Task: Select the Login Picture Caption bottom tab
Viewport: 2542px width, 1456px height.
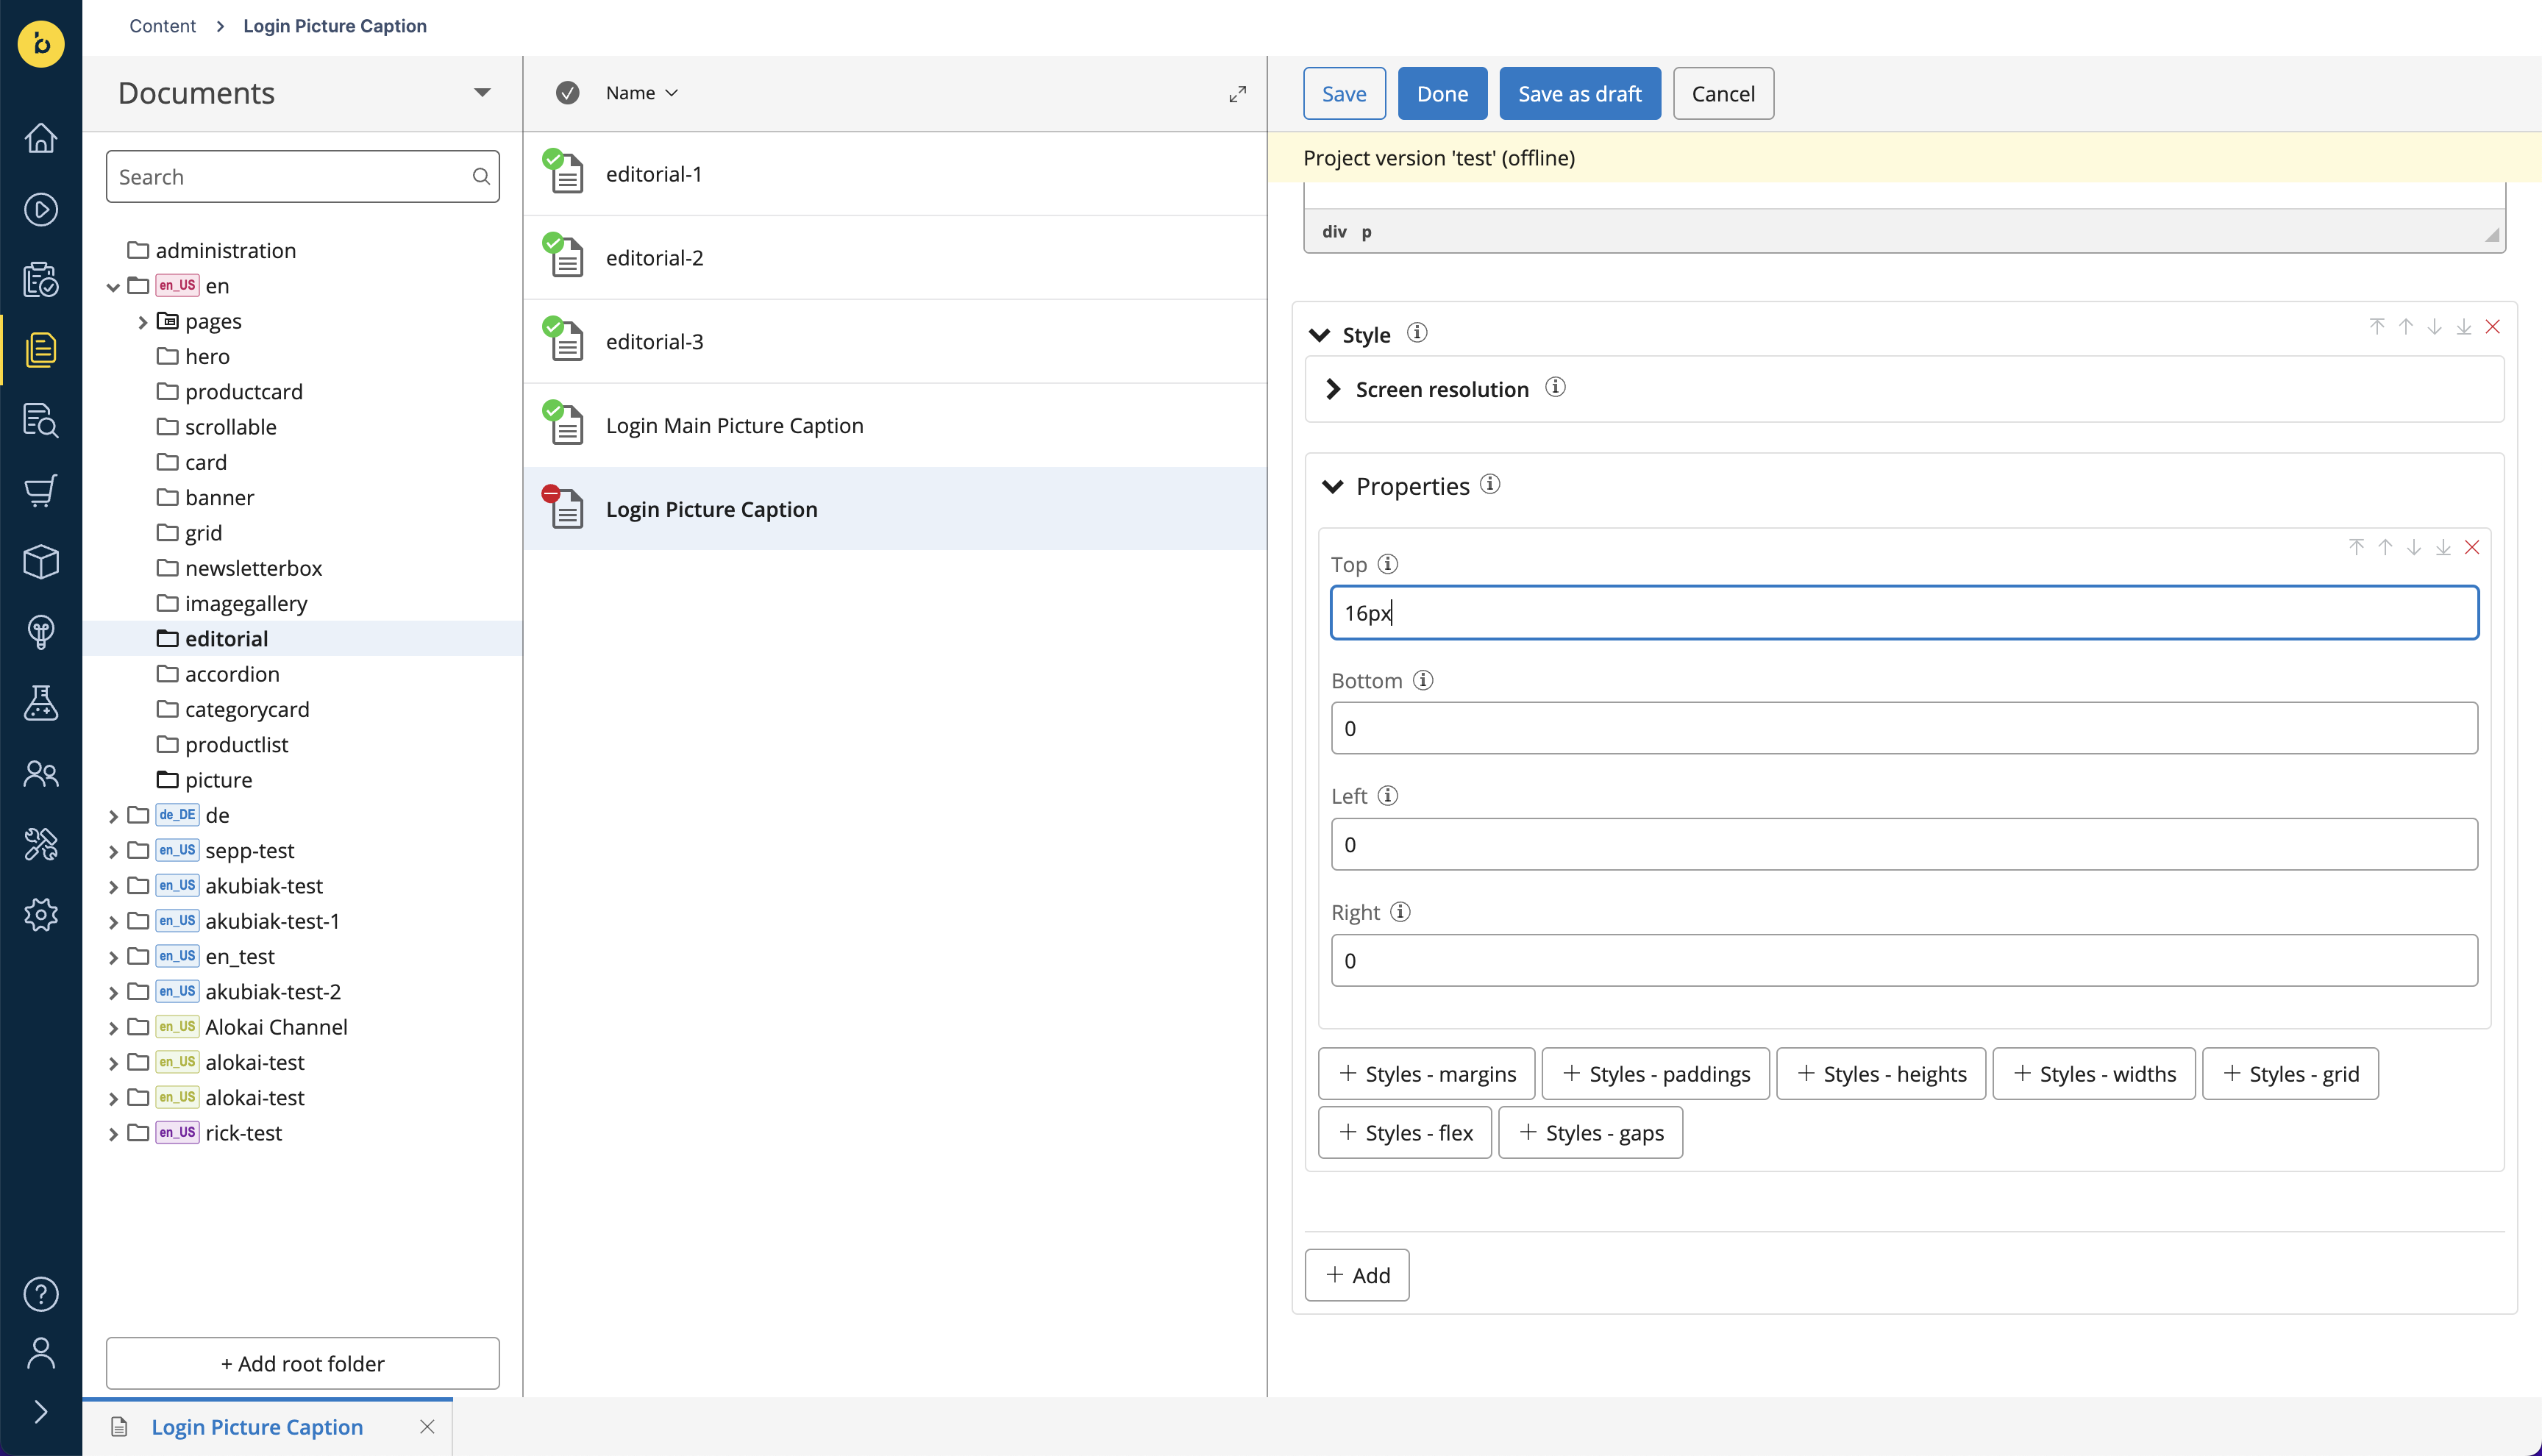Action: (257, 1427)
